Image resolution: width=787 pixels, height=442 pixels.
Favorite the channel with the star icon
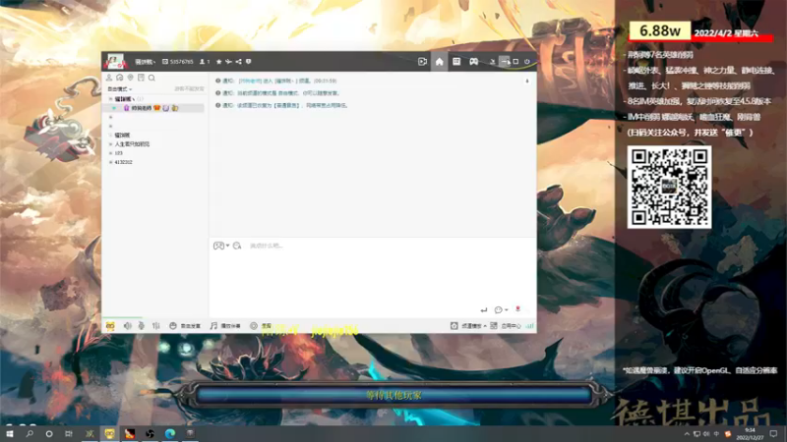[218, 62]
